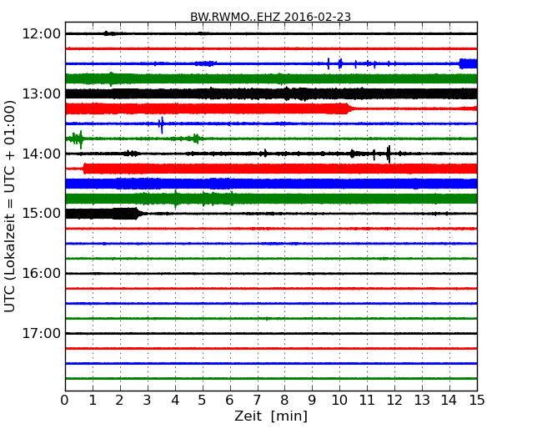This screenshot has width=542, height=434.
Task: Click the thin black trace at 16:00
Action: 271,274
